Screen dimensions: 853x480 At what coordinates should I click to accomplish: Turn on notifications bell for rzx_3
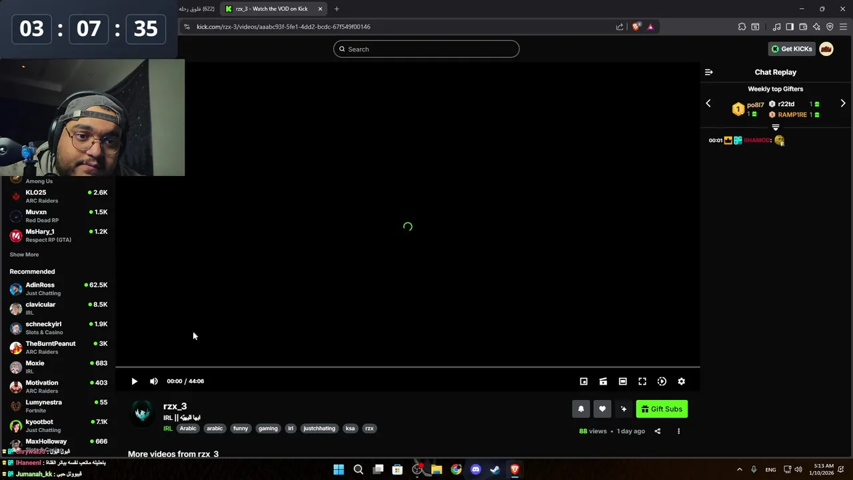click(x=580, y=409)
